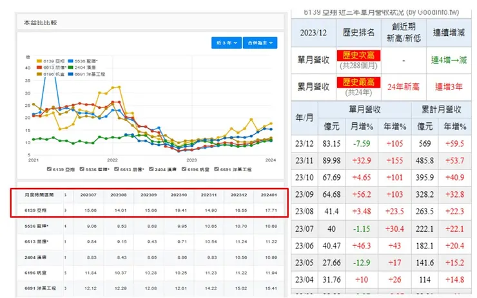477x298 pixels.
Task: Select the 202308 column header
Action: pyautogui.click(x=119, y=195)
